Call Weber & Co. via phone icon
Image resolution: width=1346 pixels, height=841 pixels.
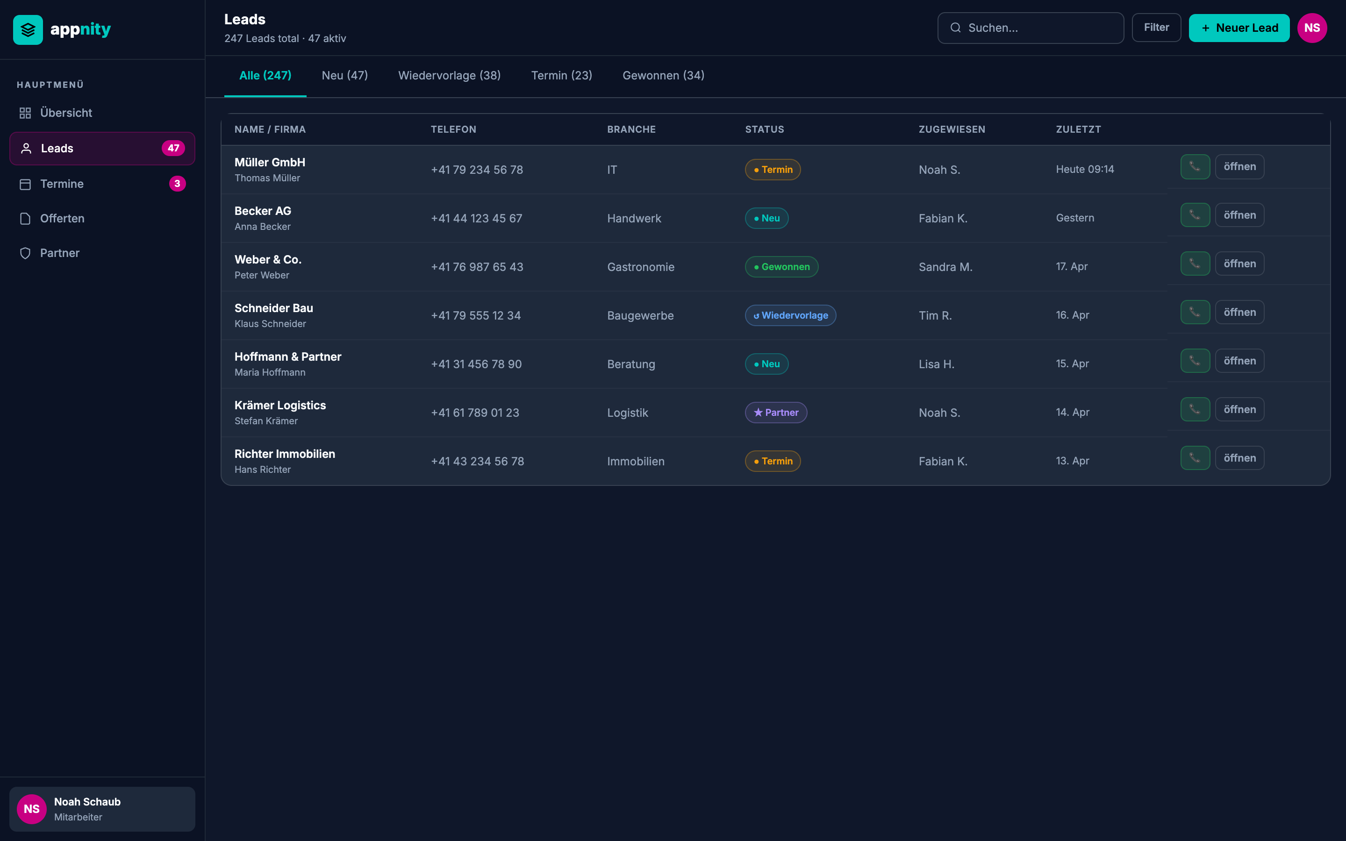click(1195, 264)
